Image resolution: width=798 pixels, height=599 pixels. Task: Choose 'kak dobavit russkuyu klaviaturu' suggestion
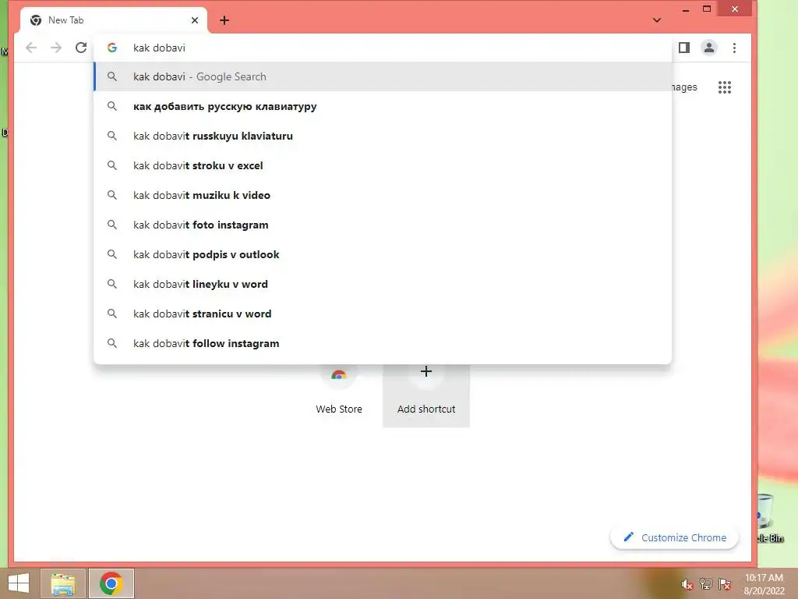(383, 136)
